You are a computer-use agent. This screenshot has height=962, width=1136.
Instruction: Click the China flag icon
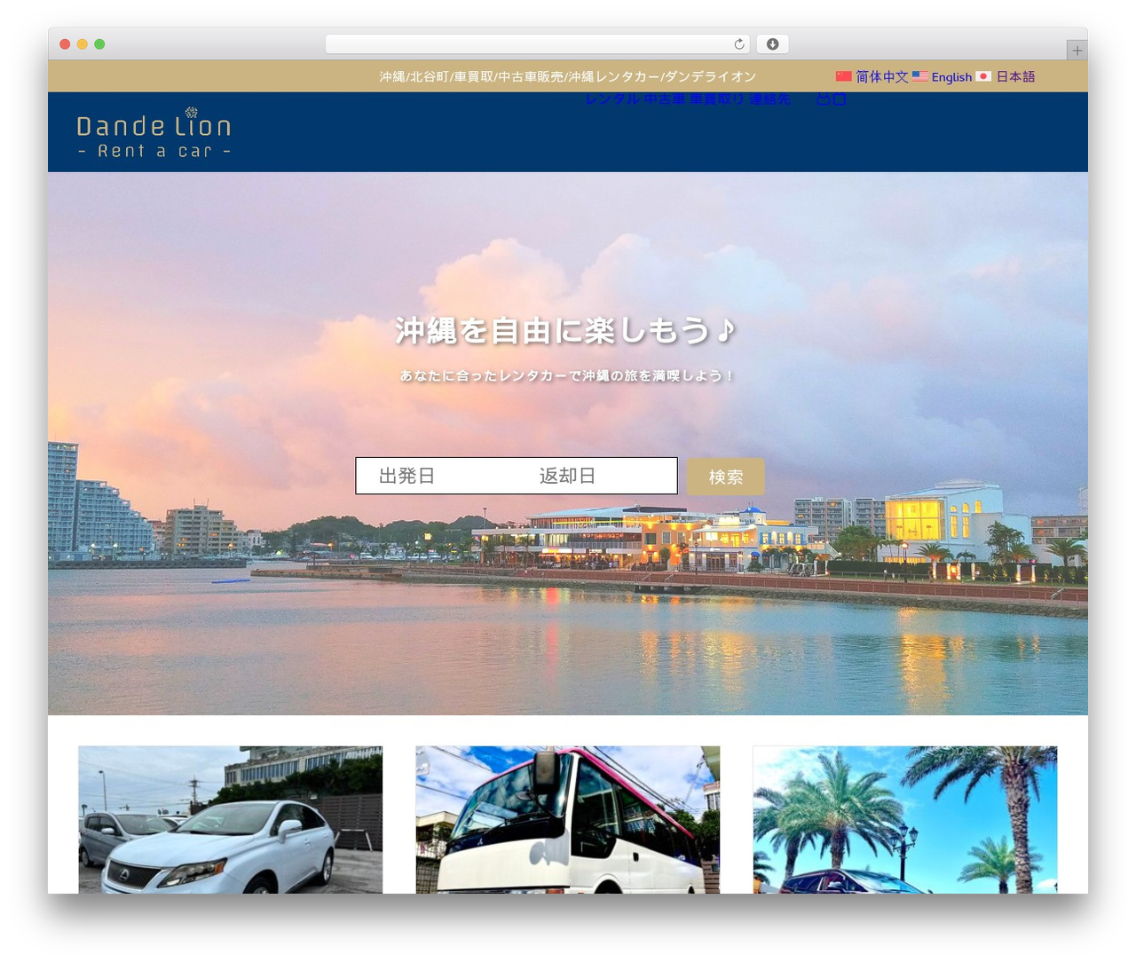[x=844, y=76]
